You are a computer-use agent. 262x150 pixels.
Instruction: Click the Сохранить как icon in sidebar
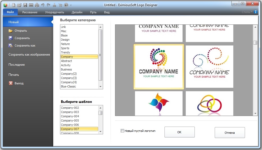(11, 45)
